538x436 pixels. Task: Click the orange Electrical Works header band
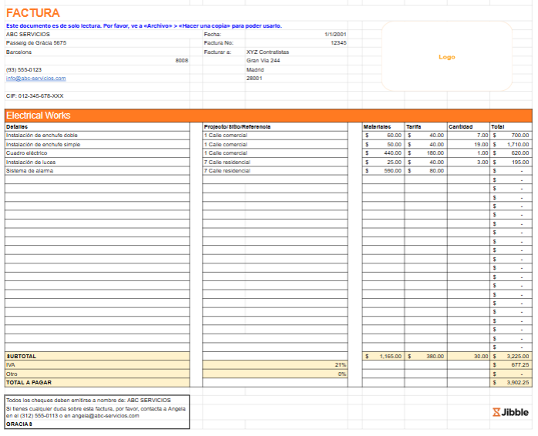coord(268,116)
